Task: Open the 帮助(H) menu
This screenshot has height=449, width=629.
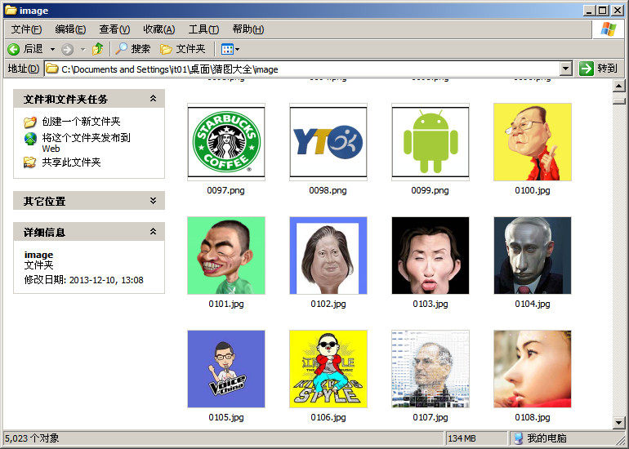Action: tap(248, 29)
